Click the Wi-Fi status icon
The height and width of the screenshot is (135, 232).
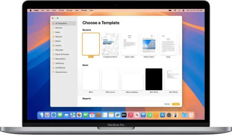(x=175, y=10)
